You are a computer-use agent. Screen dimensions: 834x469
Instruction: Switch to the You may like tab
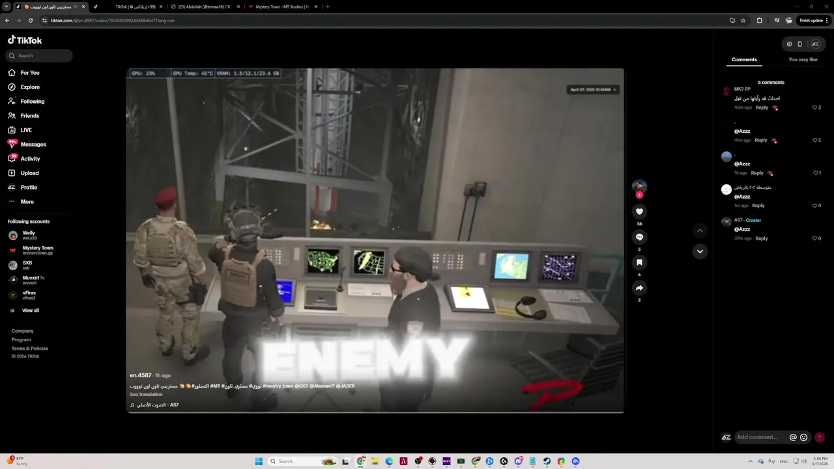[x=803, y=60]
